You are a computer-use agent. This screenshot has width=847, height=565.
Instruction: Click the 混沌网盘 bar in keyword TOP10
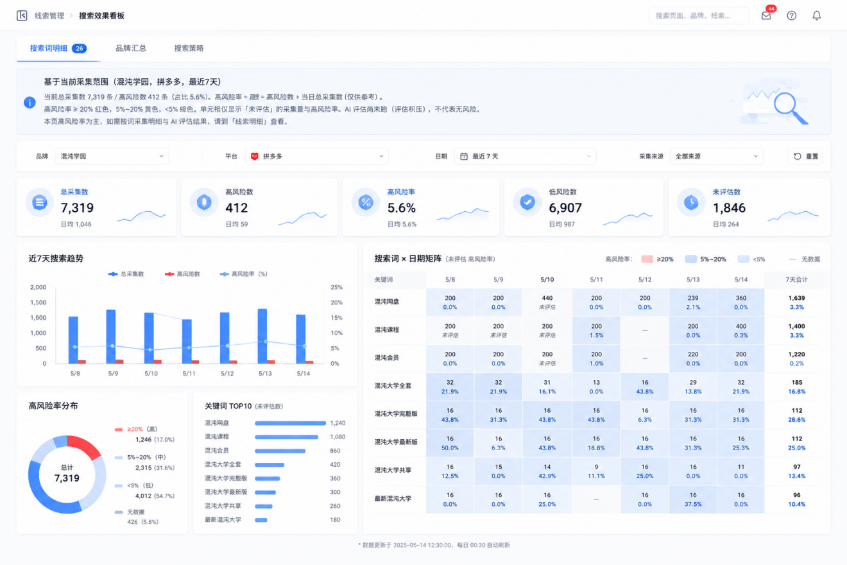(291, 423)
